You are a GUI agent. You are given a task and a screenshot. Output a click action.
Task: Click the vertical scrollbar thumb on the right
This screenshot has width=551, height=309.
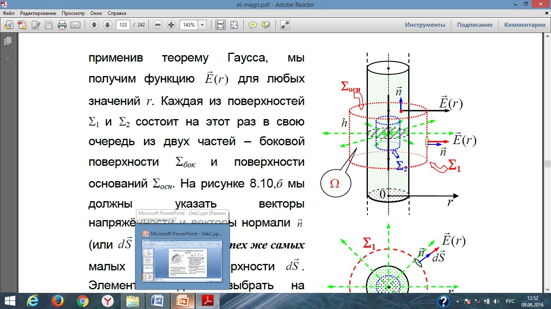click(547, 164)
